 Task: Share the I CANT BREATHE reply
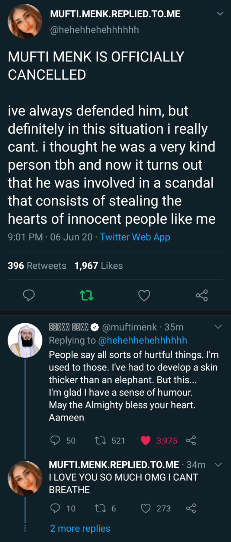[x=191, y=508]
